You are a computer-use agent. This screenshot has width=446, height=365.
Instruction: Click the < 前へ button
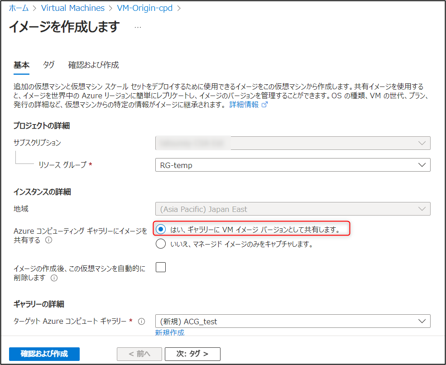pyautogui.click(x=139, y=354)
